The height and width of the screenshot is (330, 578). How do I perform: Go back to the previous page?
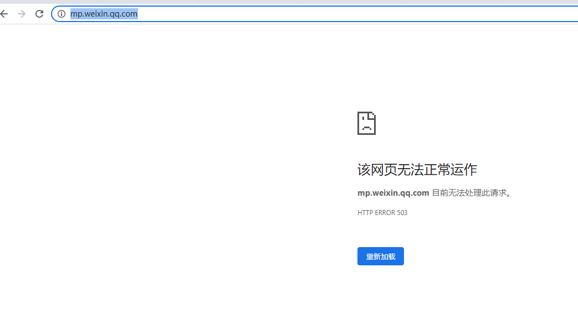4,14
